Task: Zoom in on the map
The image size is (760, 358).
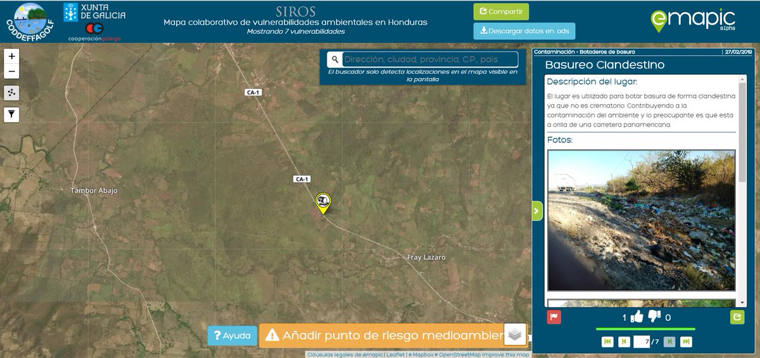Action: (11, 56)
